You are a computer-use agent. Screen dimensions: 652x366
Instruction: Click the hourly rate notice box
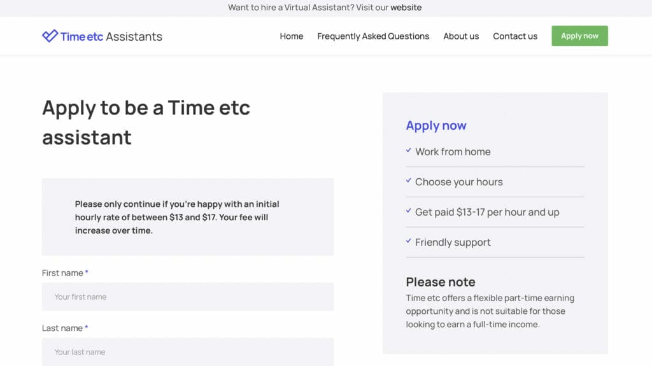pyautogui.click(x=188, y=217)
